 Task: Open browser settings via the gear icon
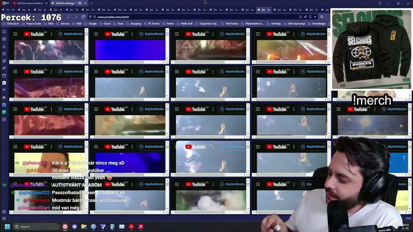[x=4, y=212]
